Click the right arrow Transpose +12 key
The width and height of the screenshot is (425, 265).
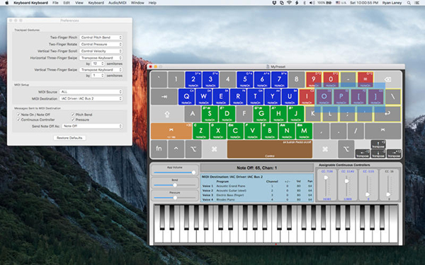[x=394, y=153]
